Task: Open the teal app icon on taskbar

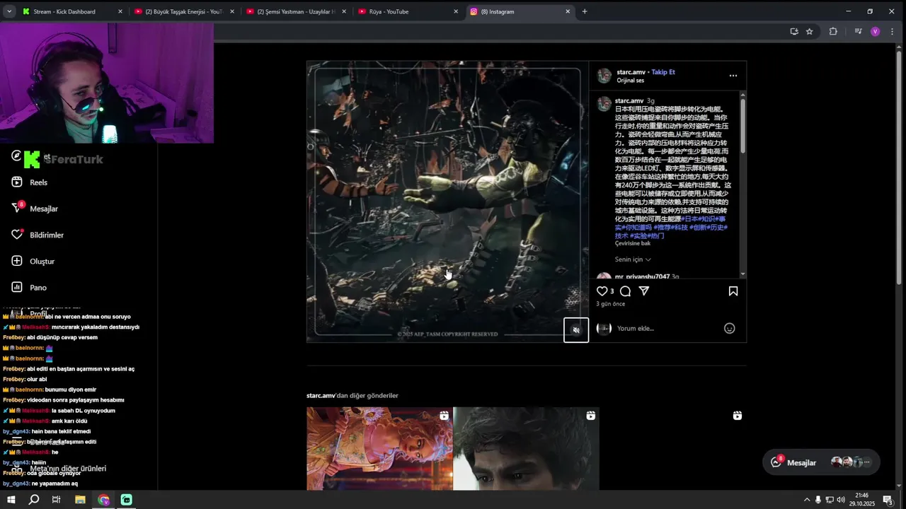Action: pos(127,500)
